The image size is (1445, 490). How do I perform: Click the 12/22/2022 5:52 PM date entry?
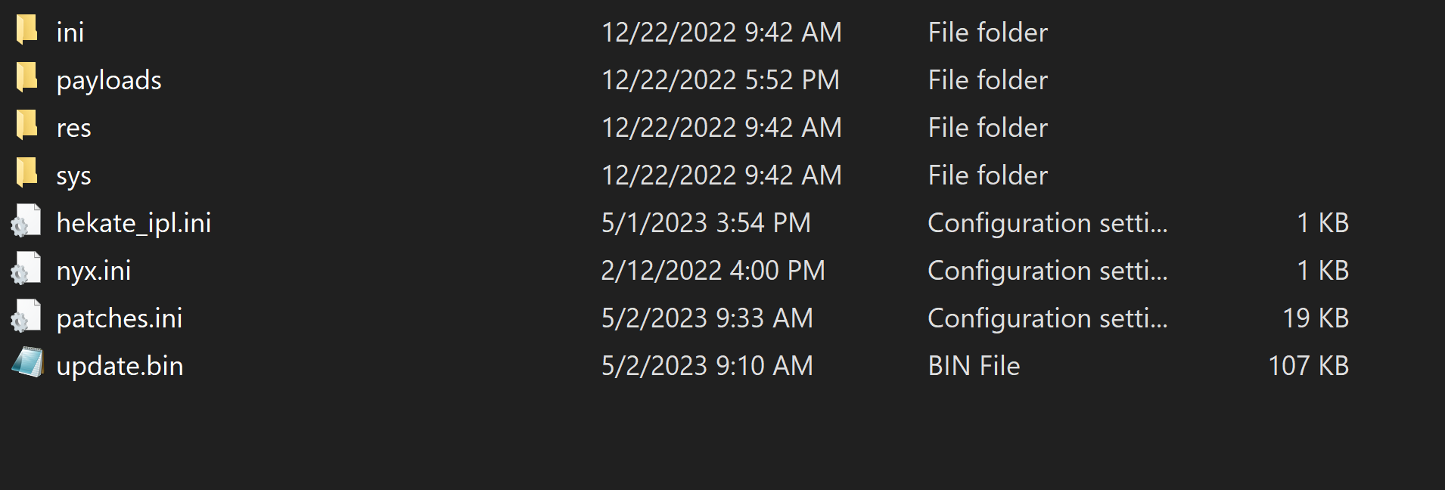click(x=721, y=80)
